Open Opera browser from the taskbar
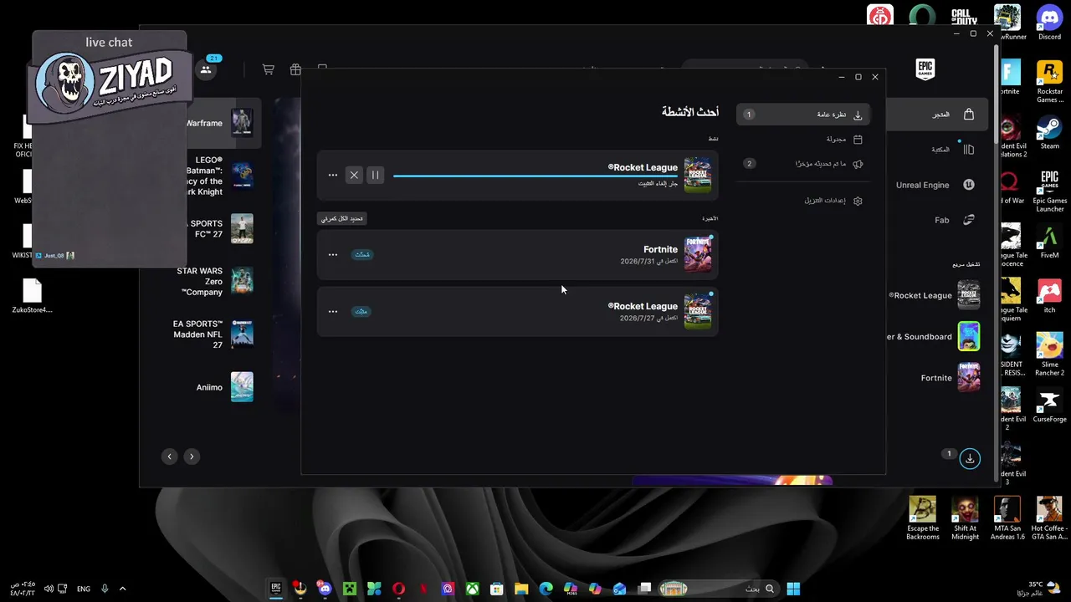Screen dimensions: 1071x602 (x=399, y=589)
